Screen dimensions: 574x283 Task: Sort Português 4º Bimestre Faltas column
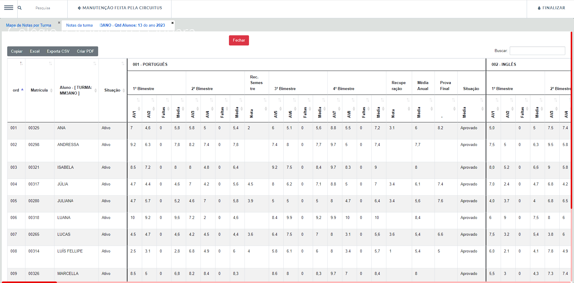[364, 109]
